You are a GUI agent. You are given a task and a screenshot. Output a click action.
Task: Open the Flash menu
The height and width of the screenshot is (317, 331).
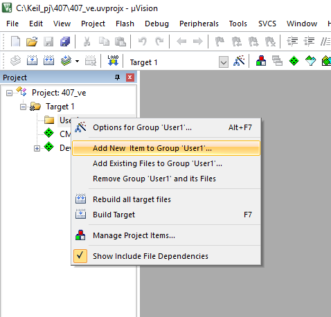pos(125,24)
